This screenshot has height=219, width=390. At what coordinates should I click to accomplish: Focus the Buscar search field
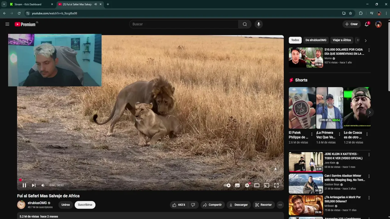[x=184, y=24]
